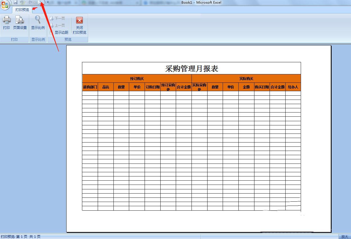
Task: Select the Print Preview icon in Quick Access Toolbar
Action: (40, 2)
